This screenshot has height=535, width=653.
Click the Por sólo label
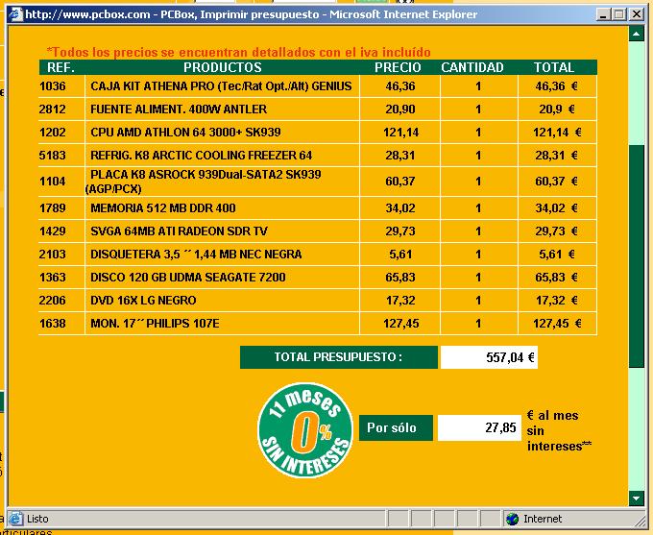point(396,428)
